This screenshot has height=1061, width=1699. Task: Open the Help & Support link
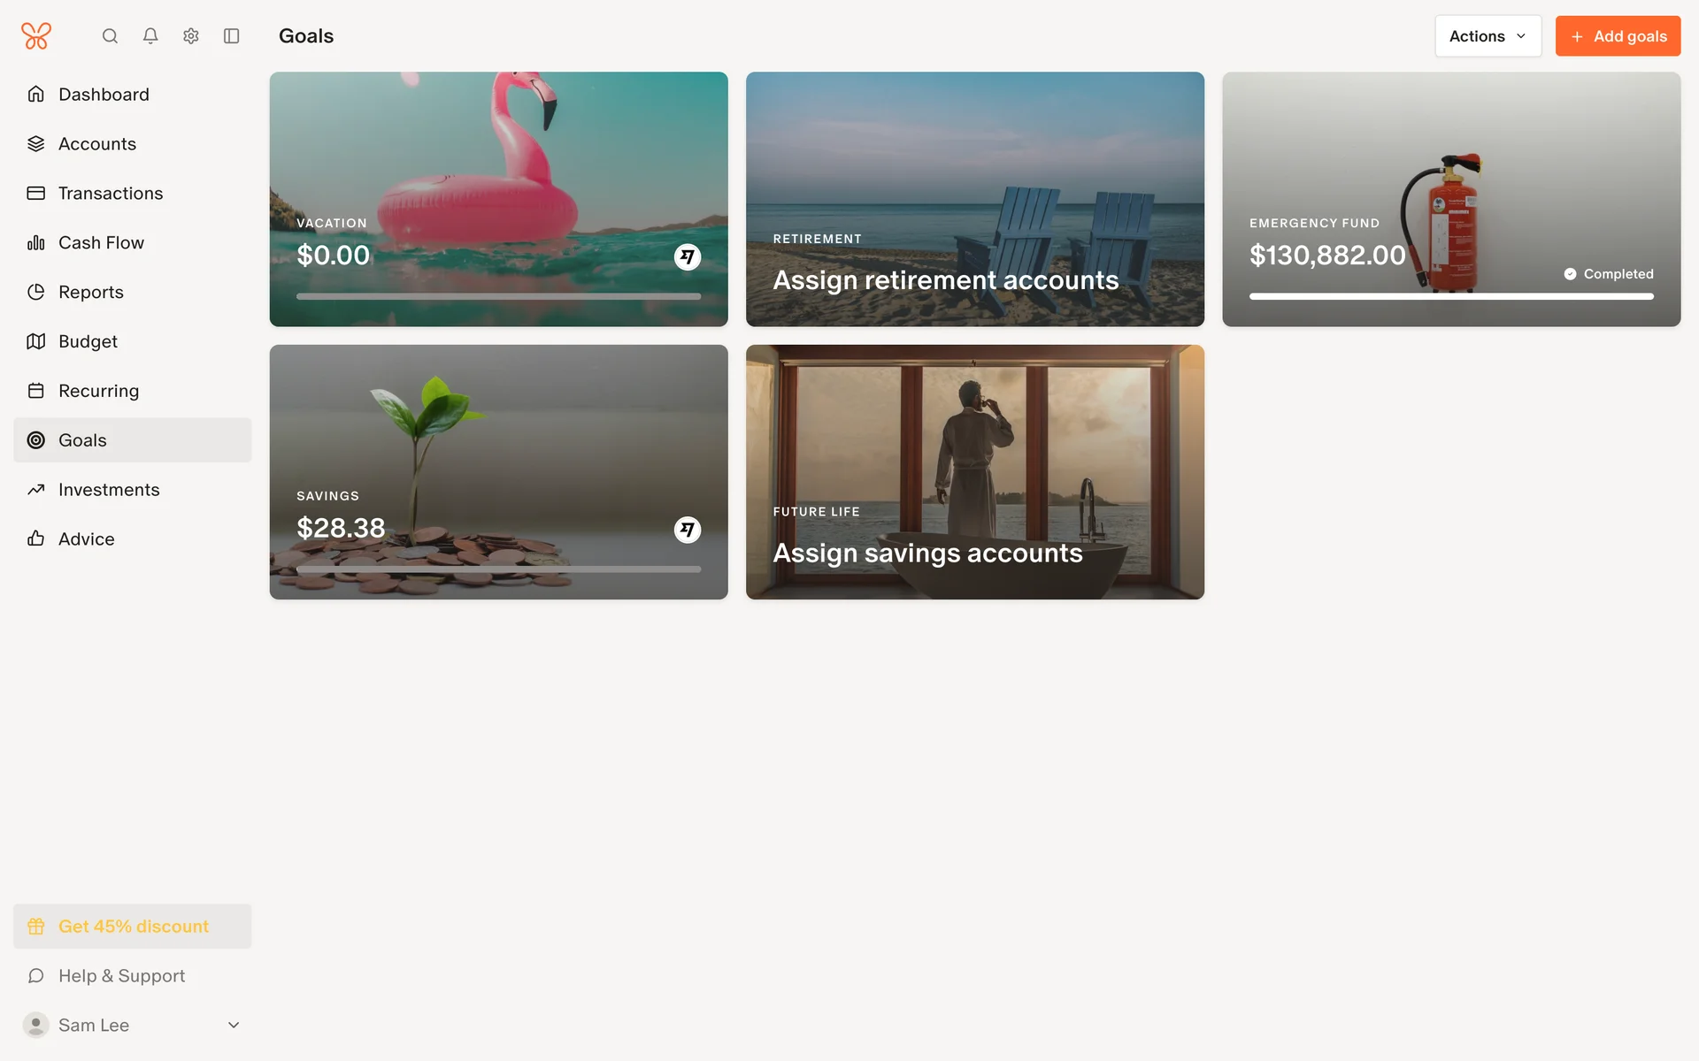pos(121,976)
